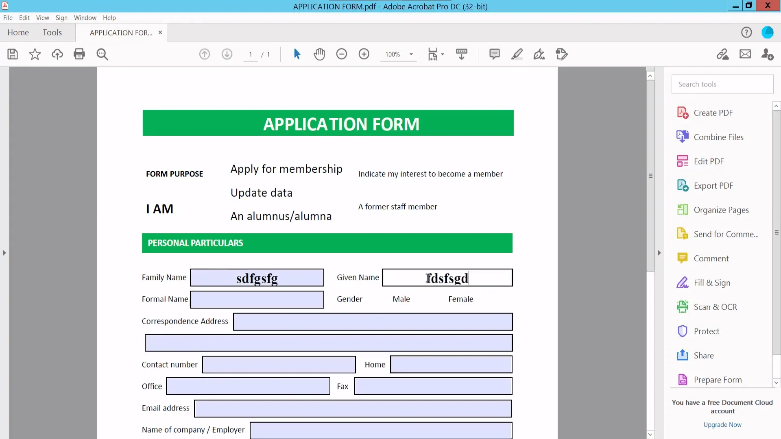This screenshot has width=781, height=439.
Task: Click Upgrade Now link
Action: pyautogui.click(x=722, y=424)
